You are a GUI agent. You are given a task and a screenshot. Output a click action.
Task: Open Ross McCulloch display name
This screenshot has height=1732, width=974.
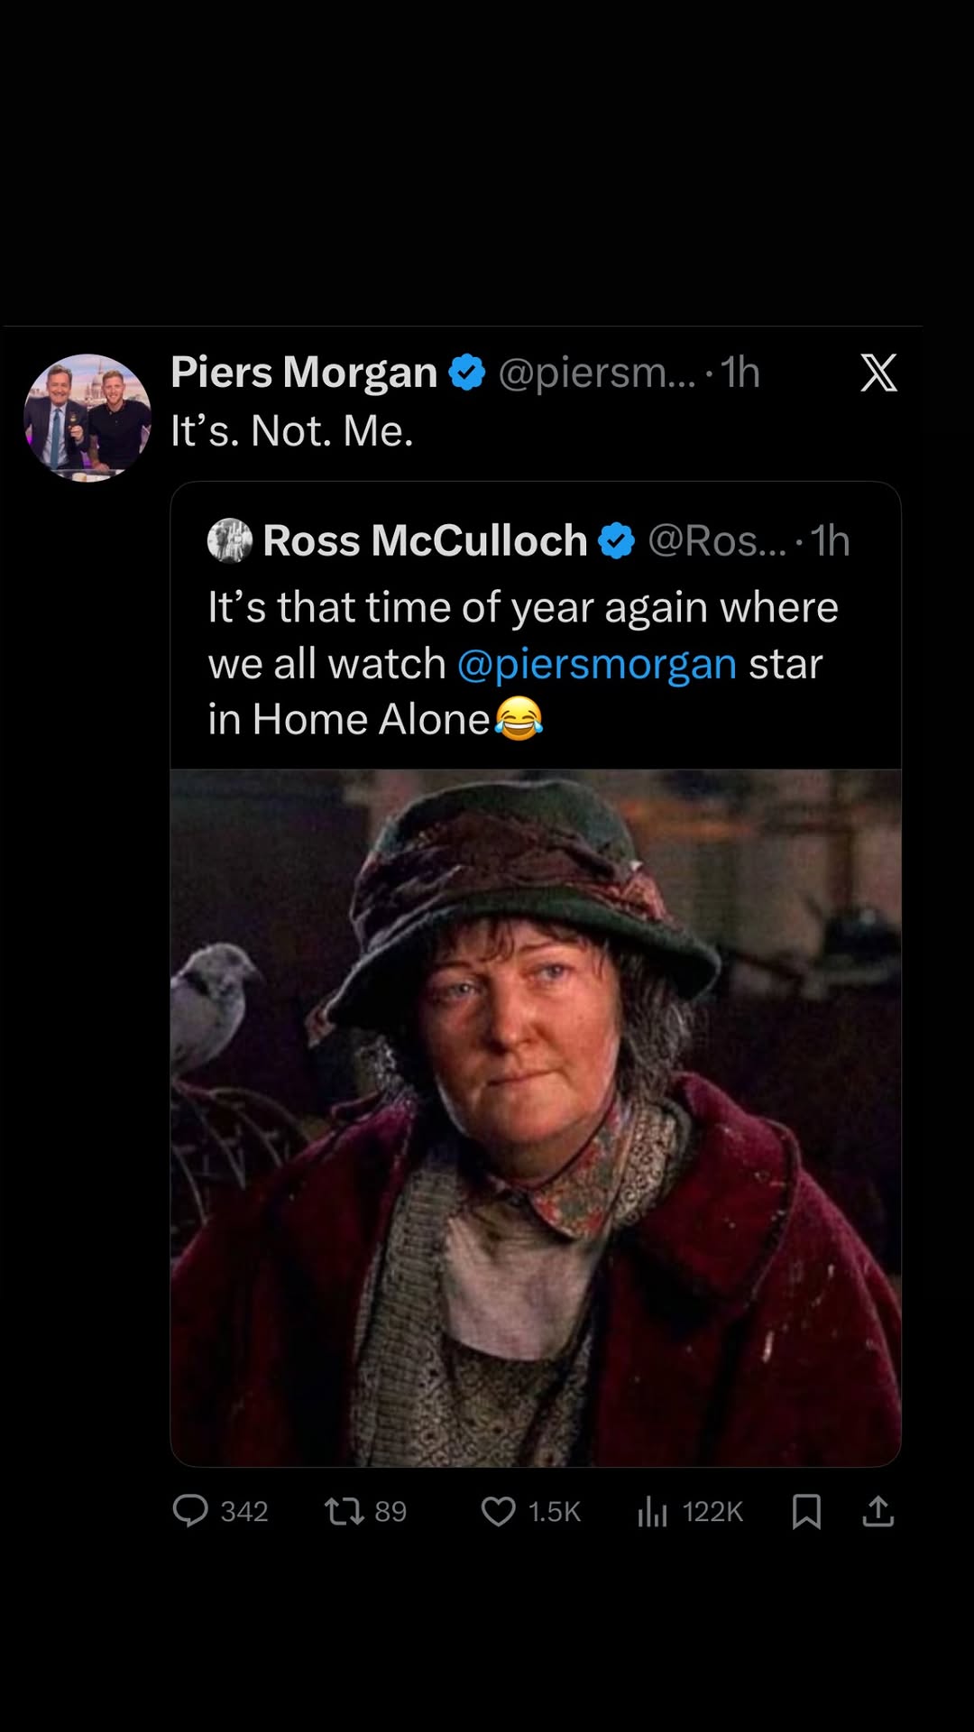click(x=425, y=541)
